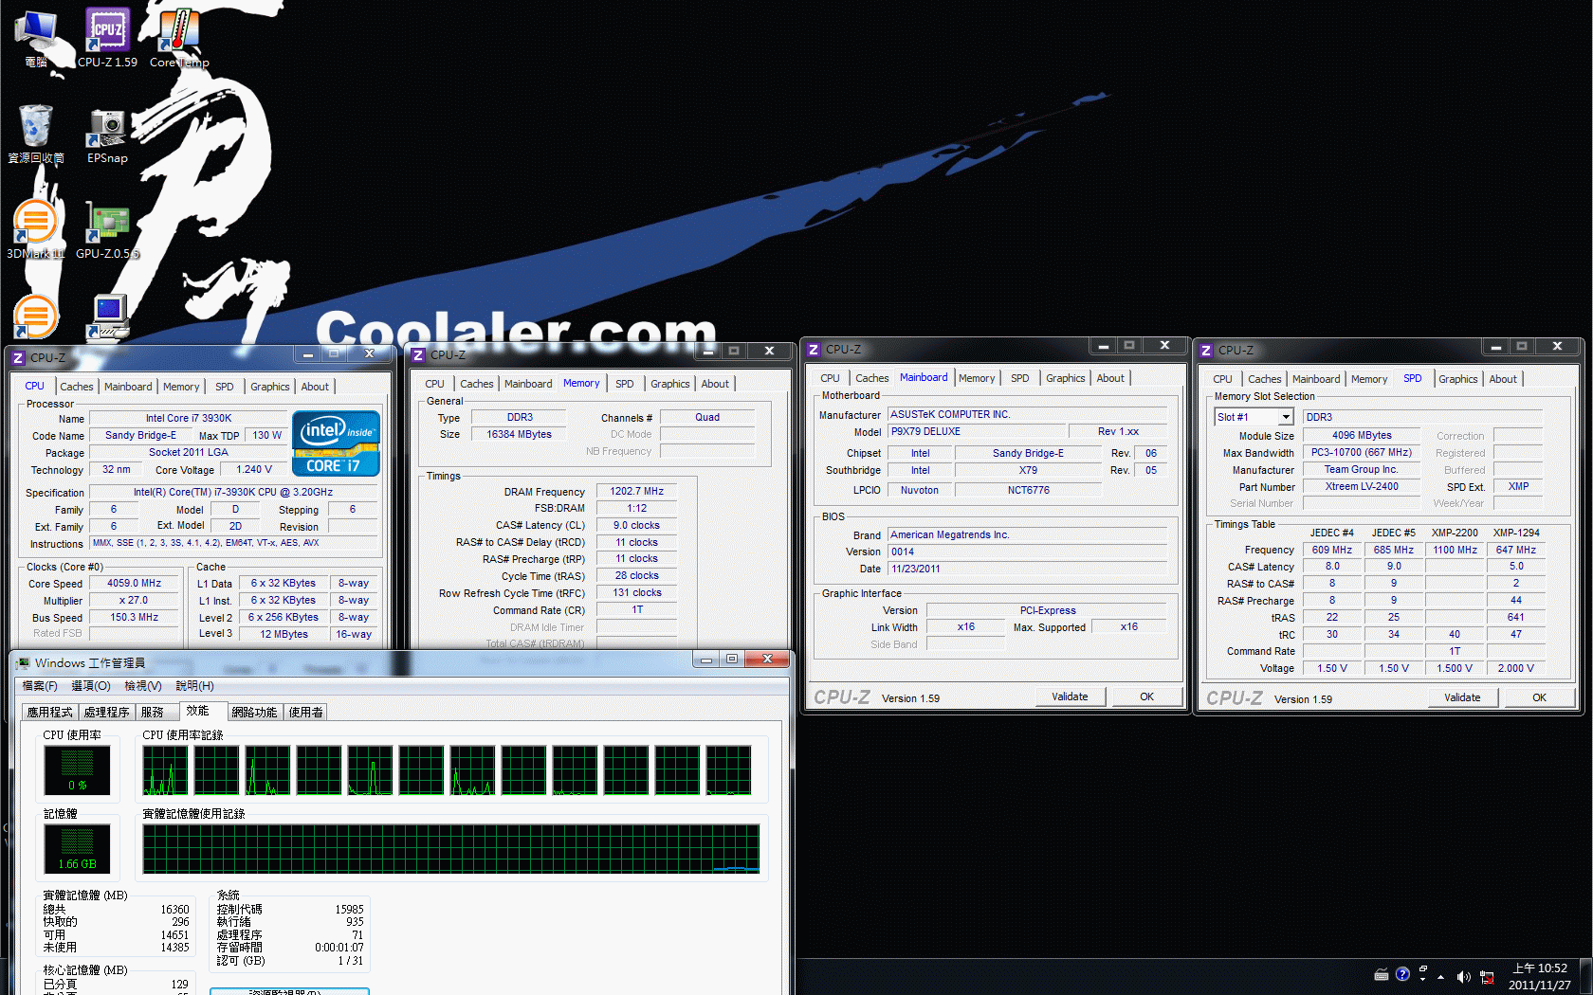Show hidden tray icons arrow
This screenshot has width=1593, height=995.
(1441, 977)
